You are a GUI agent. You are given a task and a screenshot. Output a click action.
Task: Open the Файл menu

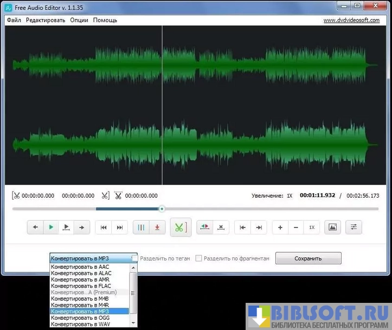point(14,20)
